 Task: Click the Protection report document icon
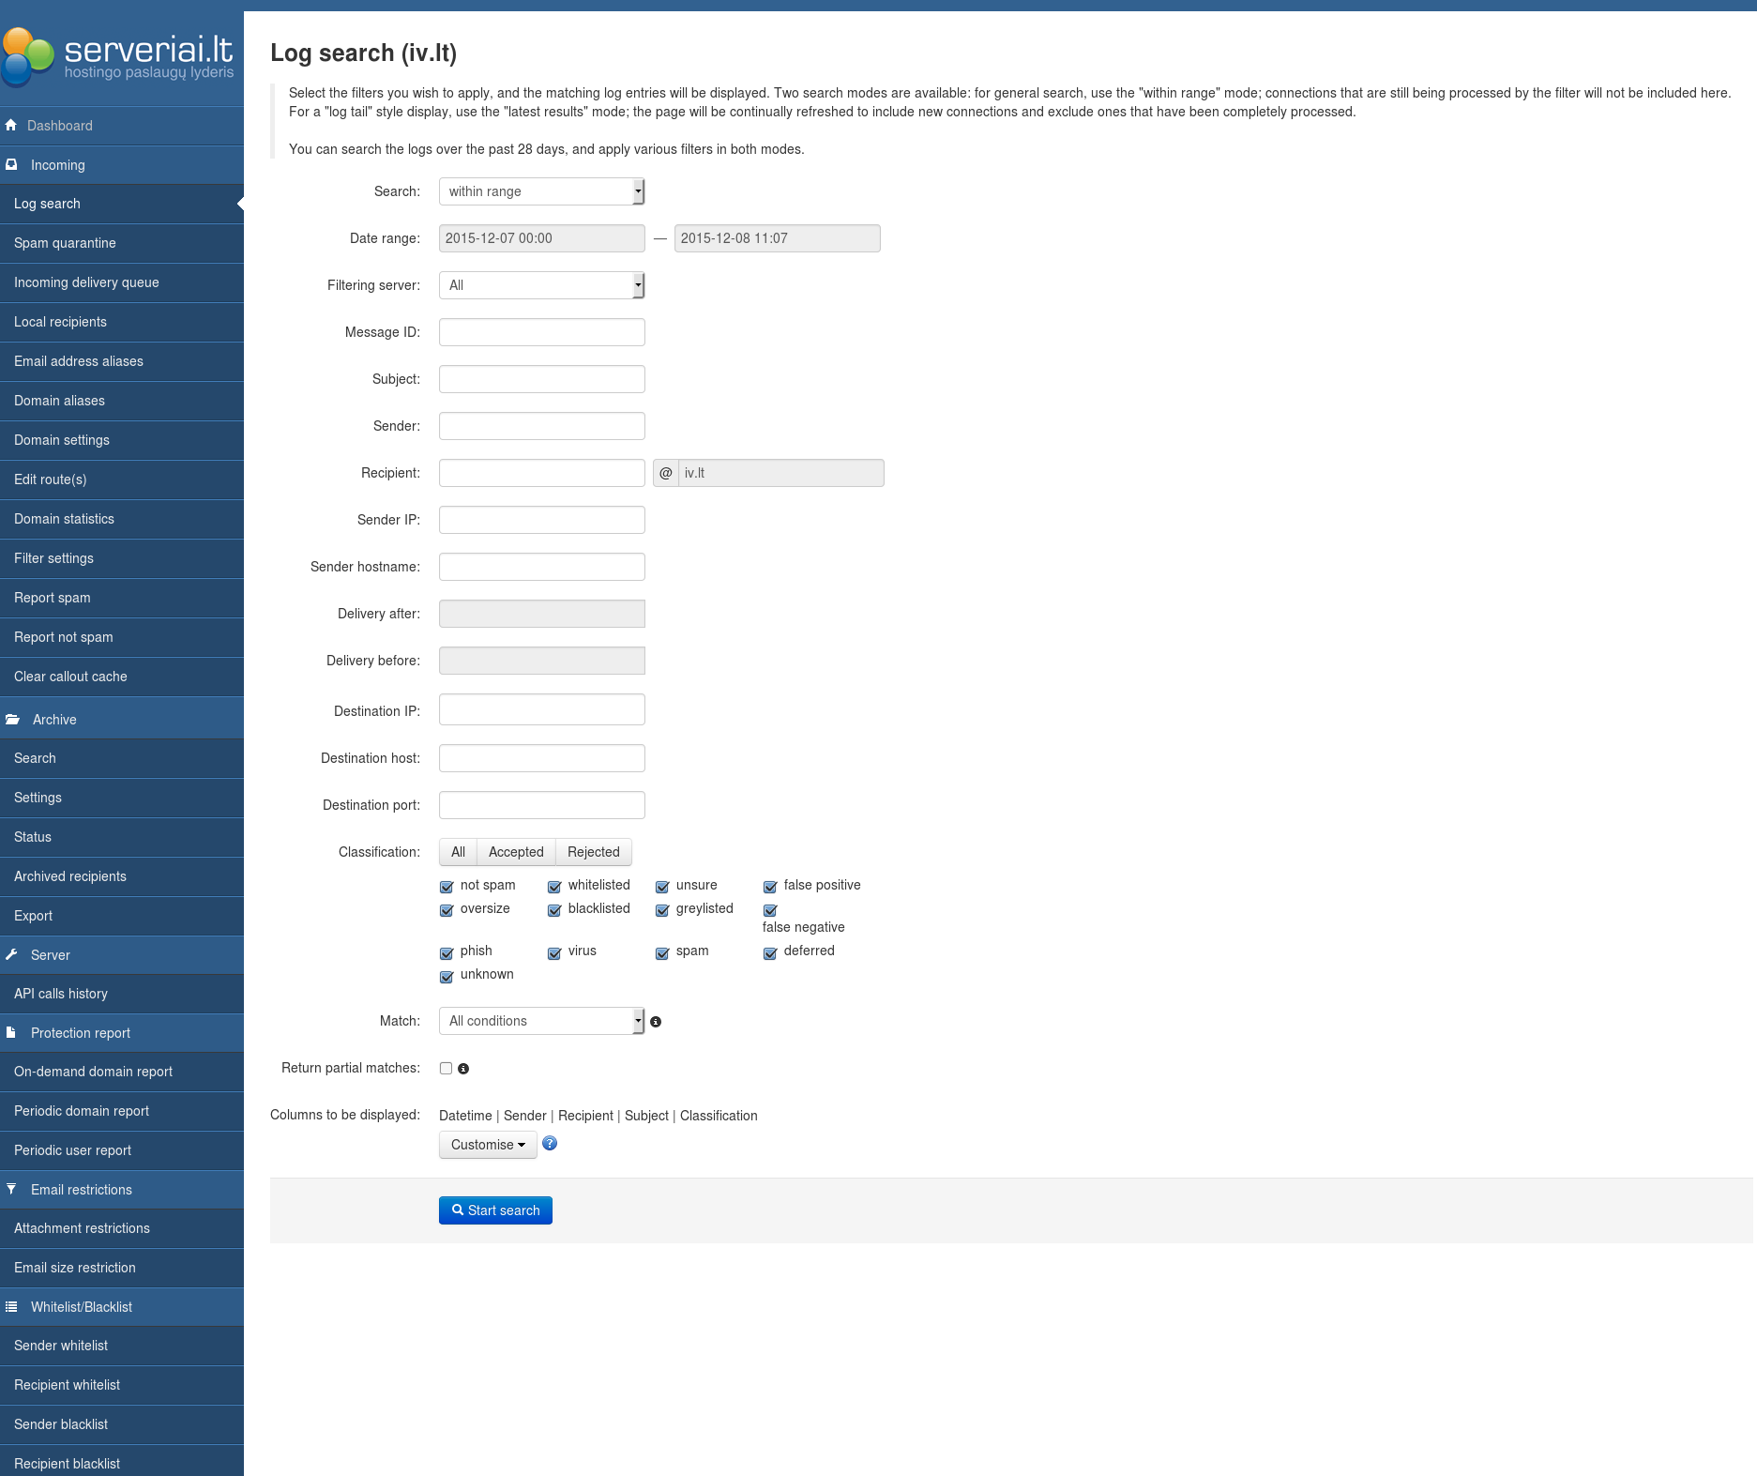(11, 1033)
